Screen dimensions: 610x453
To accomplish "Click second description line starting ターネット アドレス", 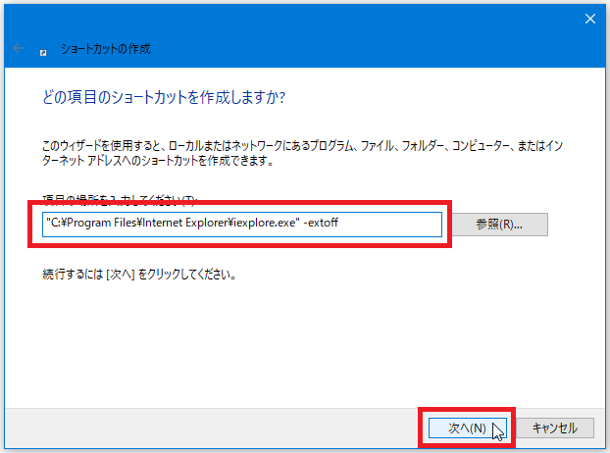I will (147, 161).
